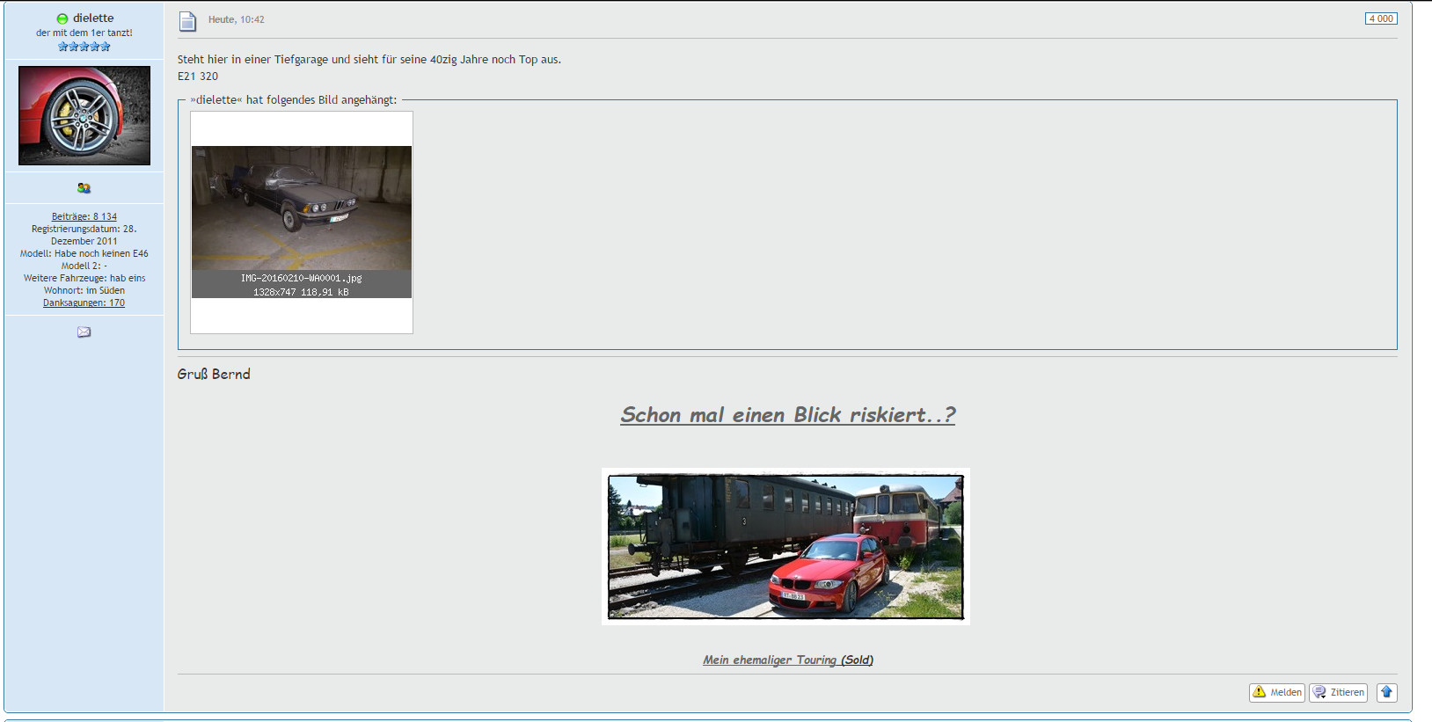Click the 'Steht hier in einer Tiefgarage' sentence
Viewport: 1432px width, 722px height.
369,60
